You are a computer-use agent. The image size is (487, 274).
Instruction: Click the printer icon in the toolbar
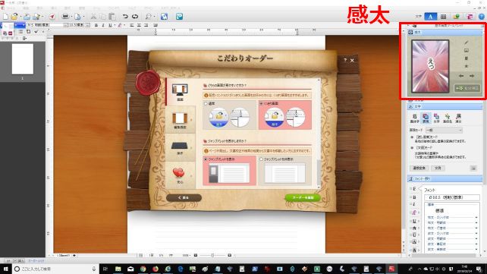[65, 16]
